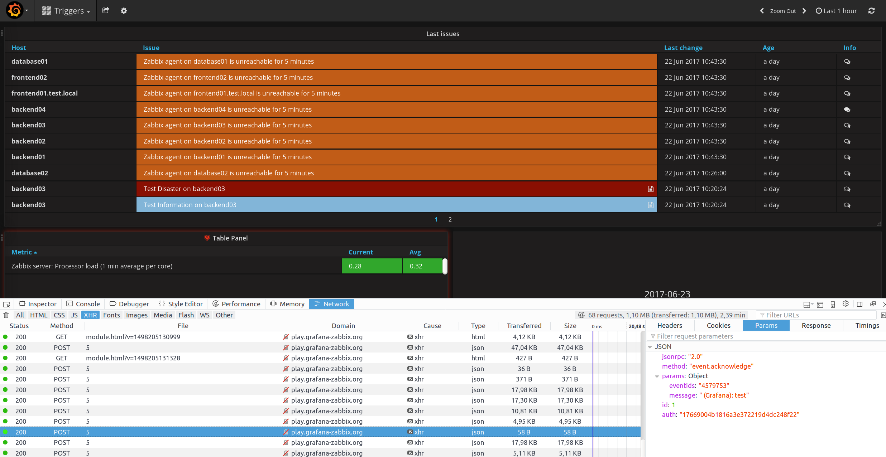Toggle the split console icon
Image resolution: width=886 pixels, height=457 pixels.
tap(820, 305)
